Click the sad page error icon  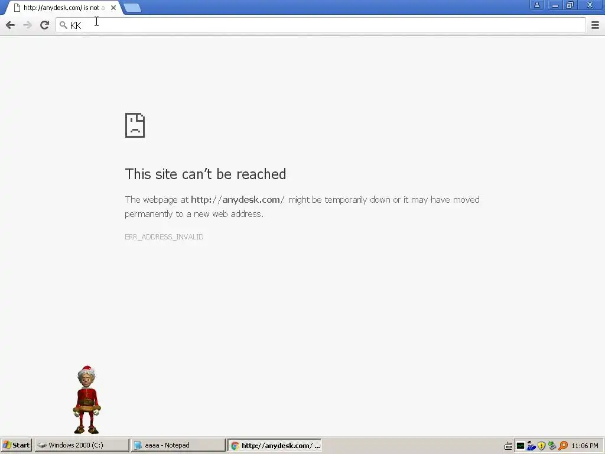coord(135,125)
